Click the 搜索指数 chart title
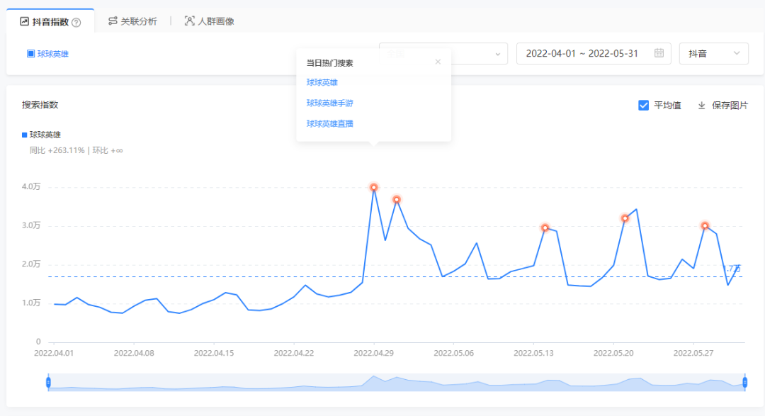The height and width of the screenshot is (416, 765). click(x=40, y=104)
